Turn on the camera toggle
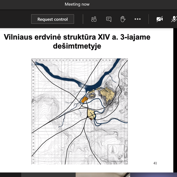Viewport: 177px width, 177px height. 160,19
